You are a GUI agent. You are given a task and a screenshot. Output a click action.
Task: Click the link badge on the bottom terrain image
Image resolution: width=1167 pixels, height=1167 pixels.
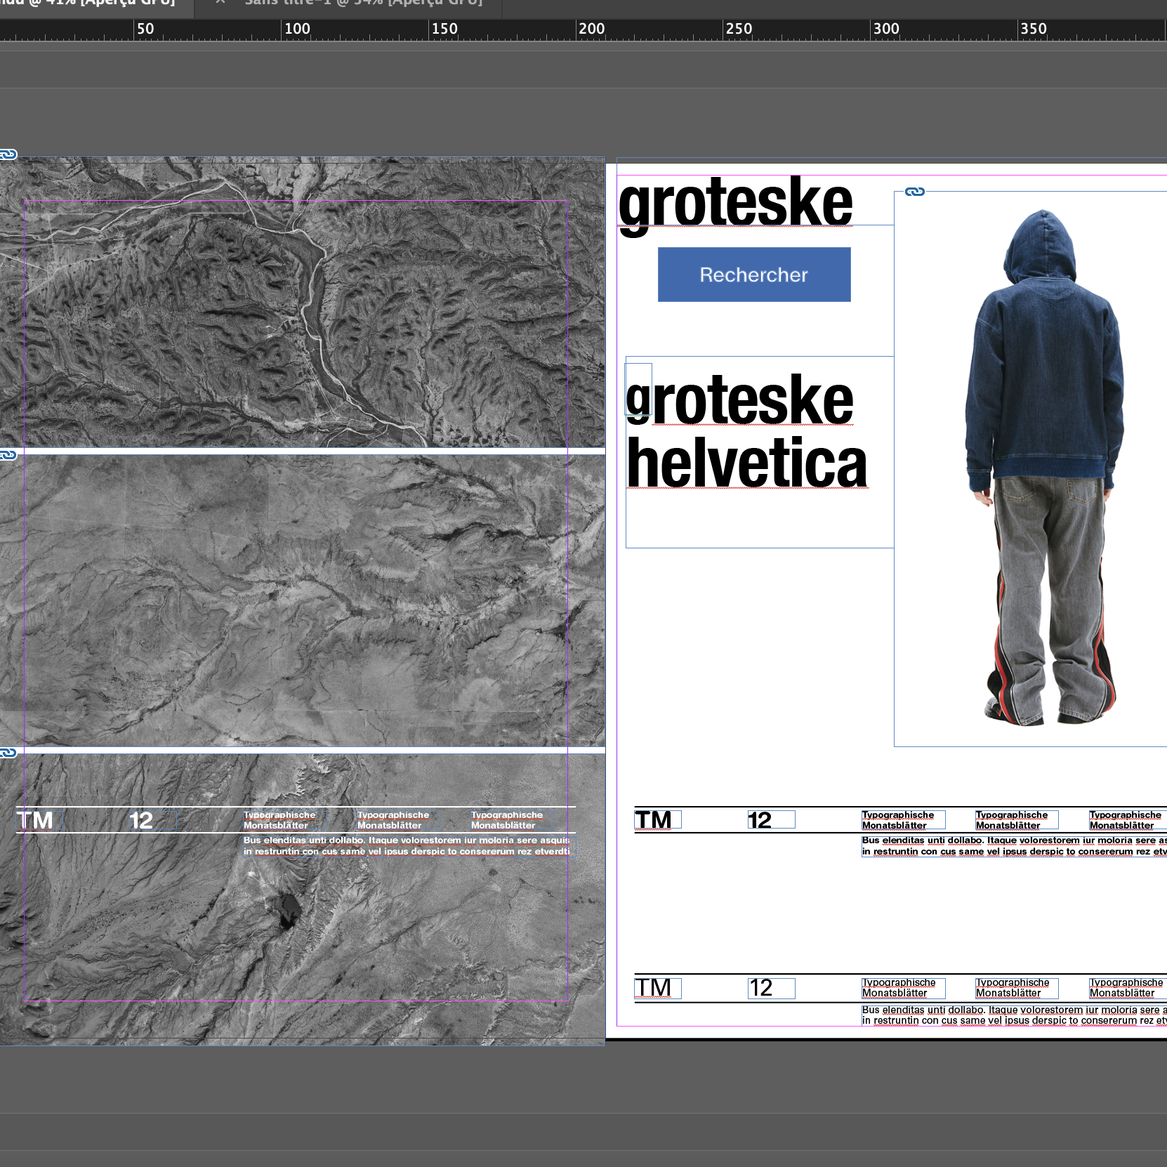8,753
